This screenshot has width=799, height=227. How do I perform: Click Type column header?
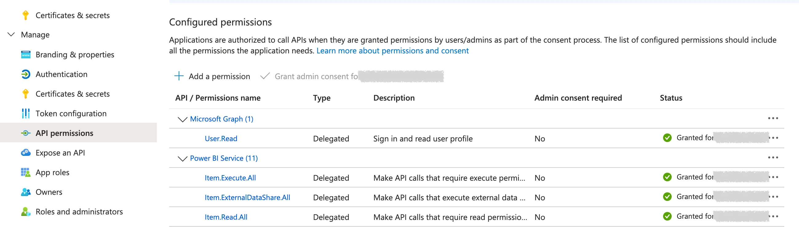point(322,98)
